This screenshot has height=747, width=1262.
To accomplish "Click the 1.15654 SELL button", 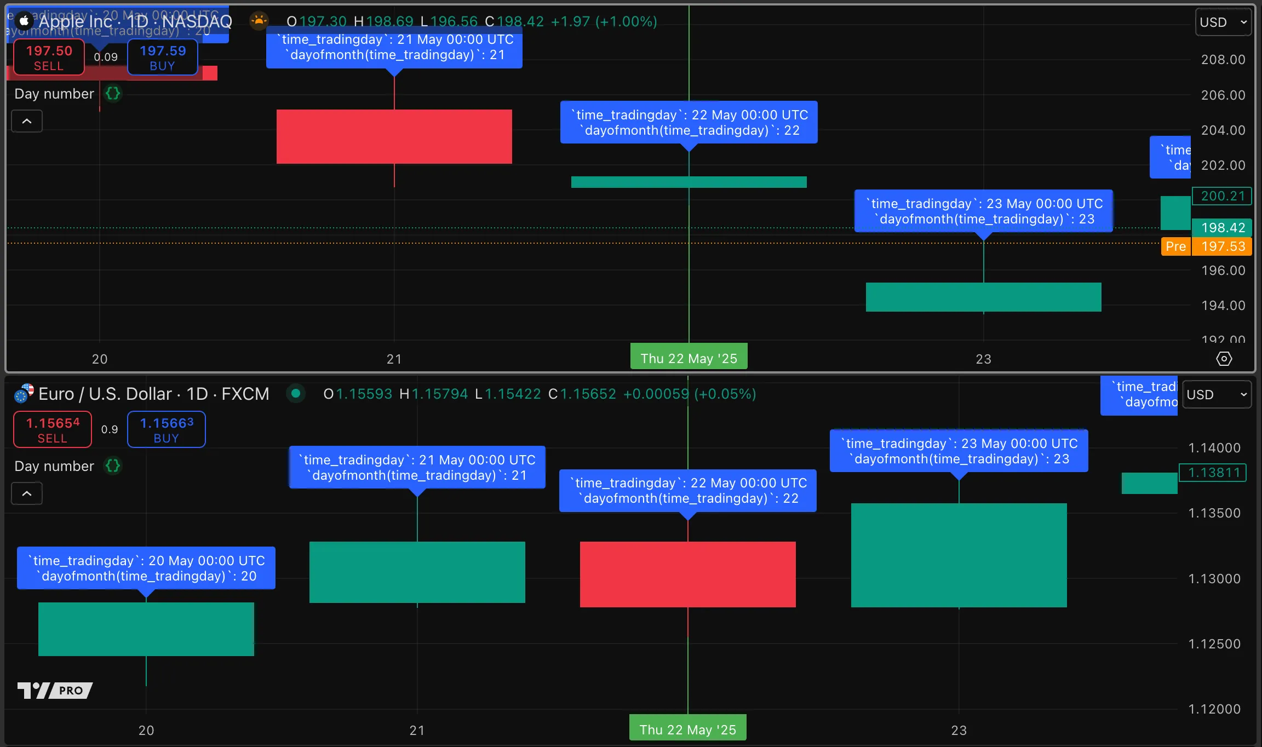I will point(53,430).
